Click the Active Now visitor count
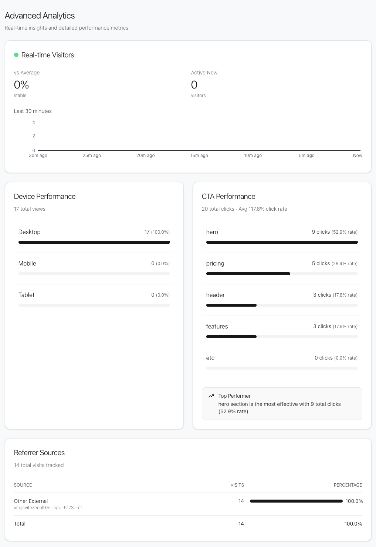Image resolution: width=376 pixels, height=547 pixels. pyautogui.click(x=194, y=85)
